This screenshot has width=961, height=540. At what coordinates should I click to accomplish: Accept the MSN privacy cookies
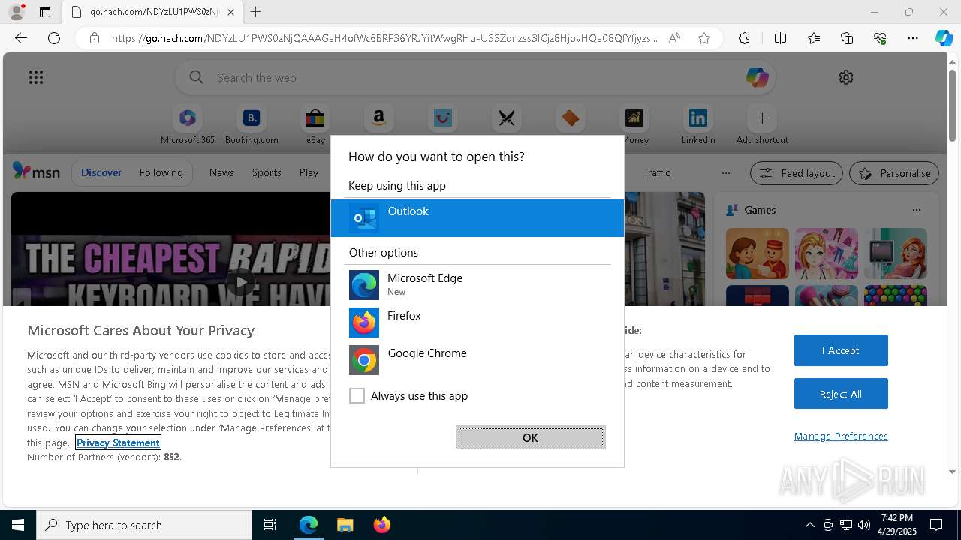coord(841,350)
